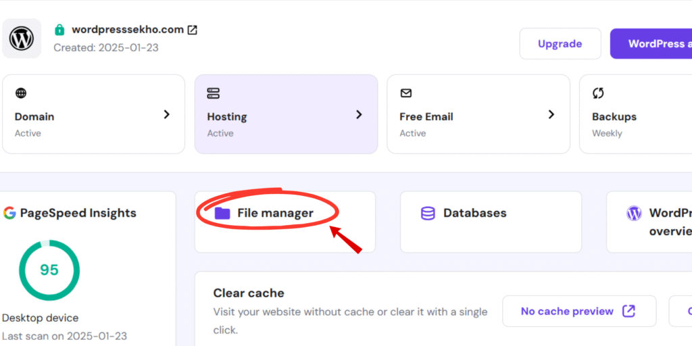
Task: Click the Google logo beside PageSpeed Insights
Action: point(9,213)
